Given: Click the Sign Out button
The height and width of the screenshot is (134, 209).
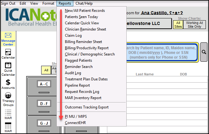Looking at the screenshot, I should 8,3.
